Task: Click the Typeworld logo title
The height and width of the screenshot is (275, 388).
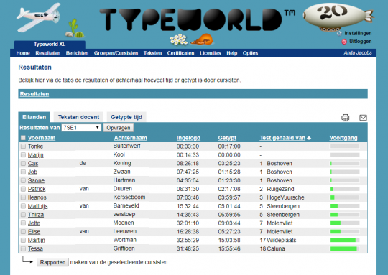Action: click(197, 19)
